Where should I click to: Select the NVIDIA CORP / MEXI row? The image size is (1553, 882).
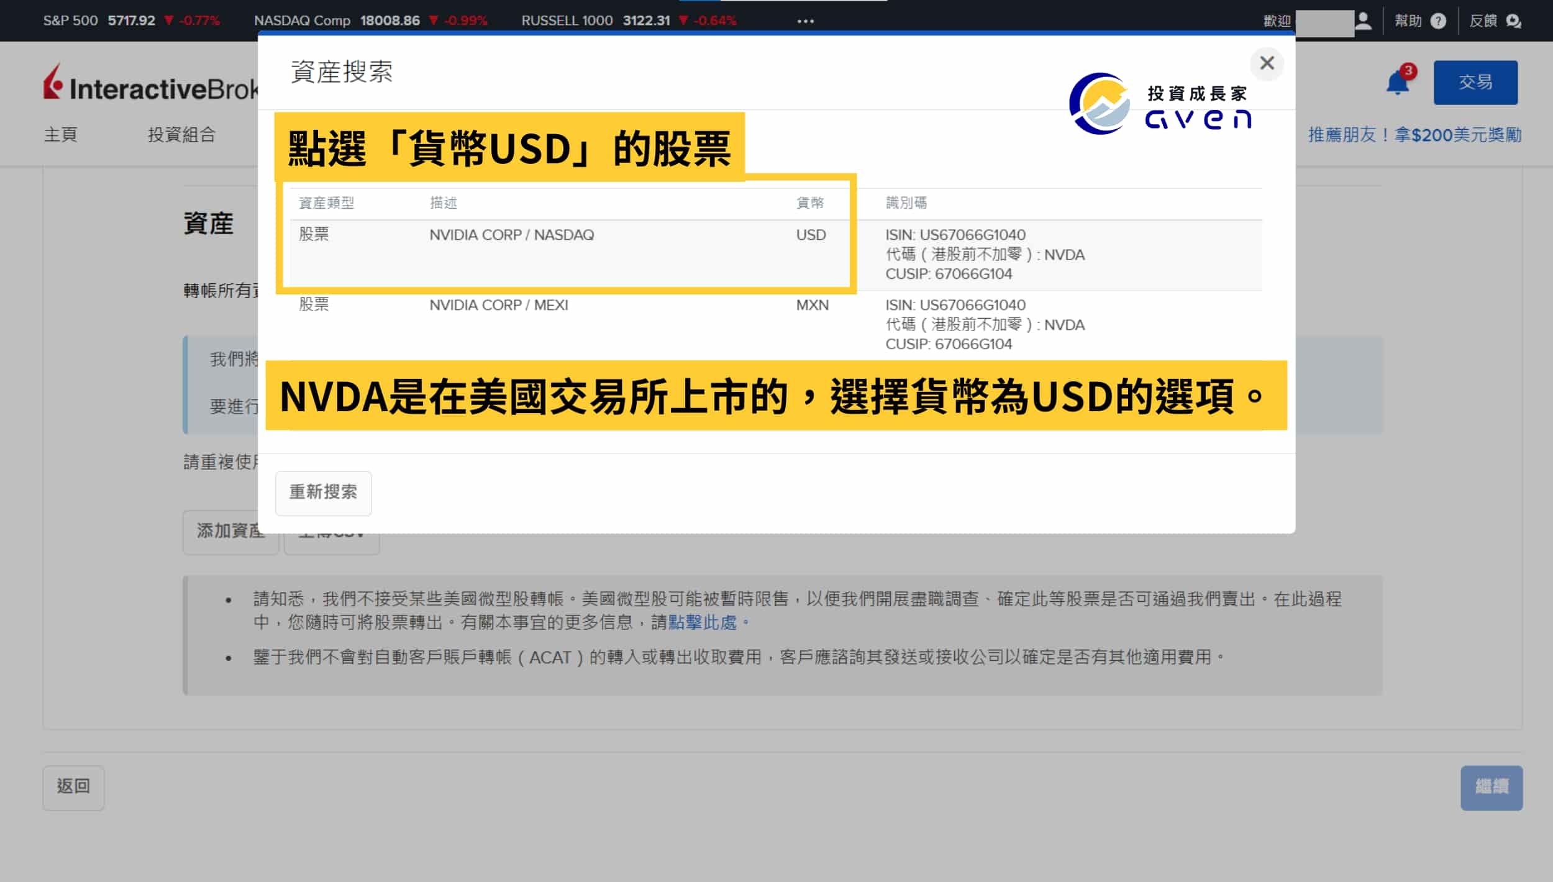pos(776,324)
